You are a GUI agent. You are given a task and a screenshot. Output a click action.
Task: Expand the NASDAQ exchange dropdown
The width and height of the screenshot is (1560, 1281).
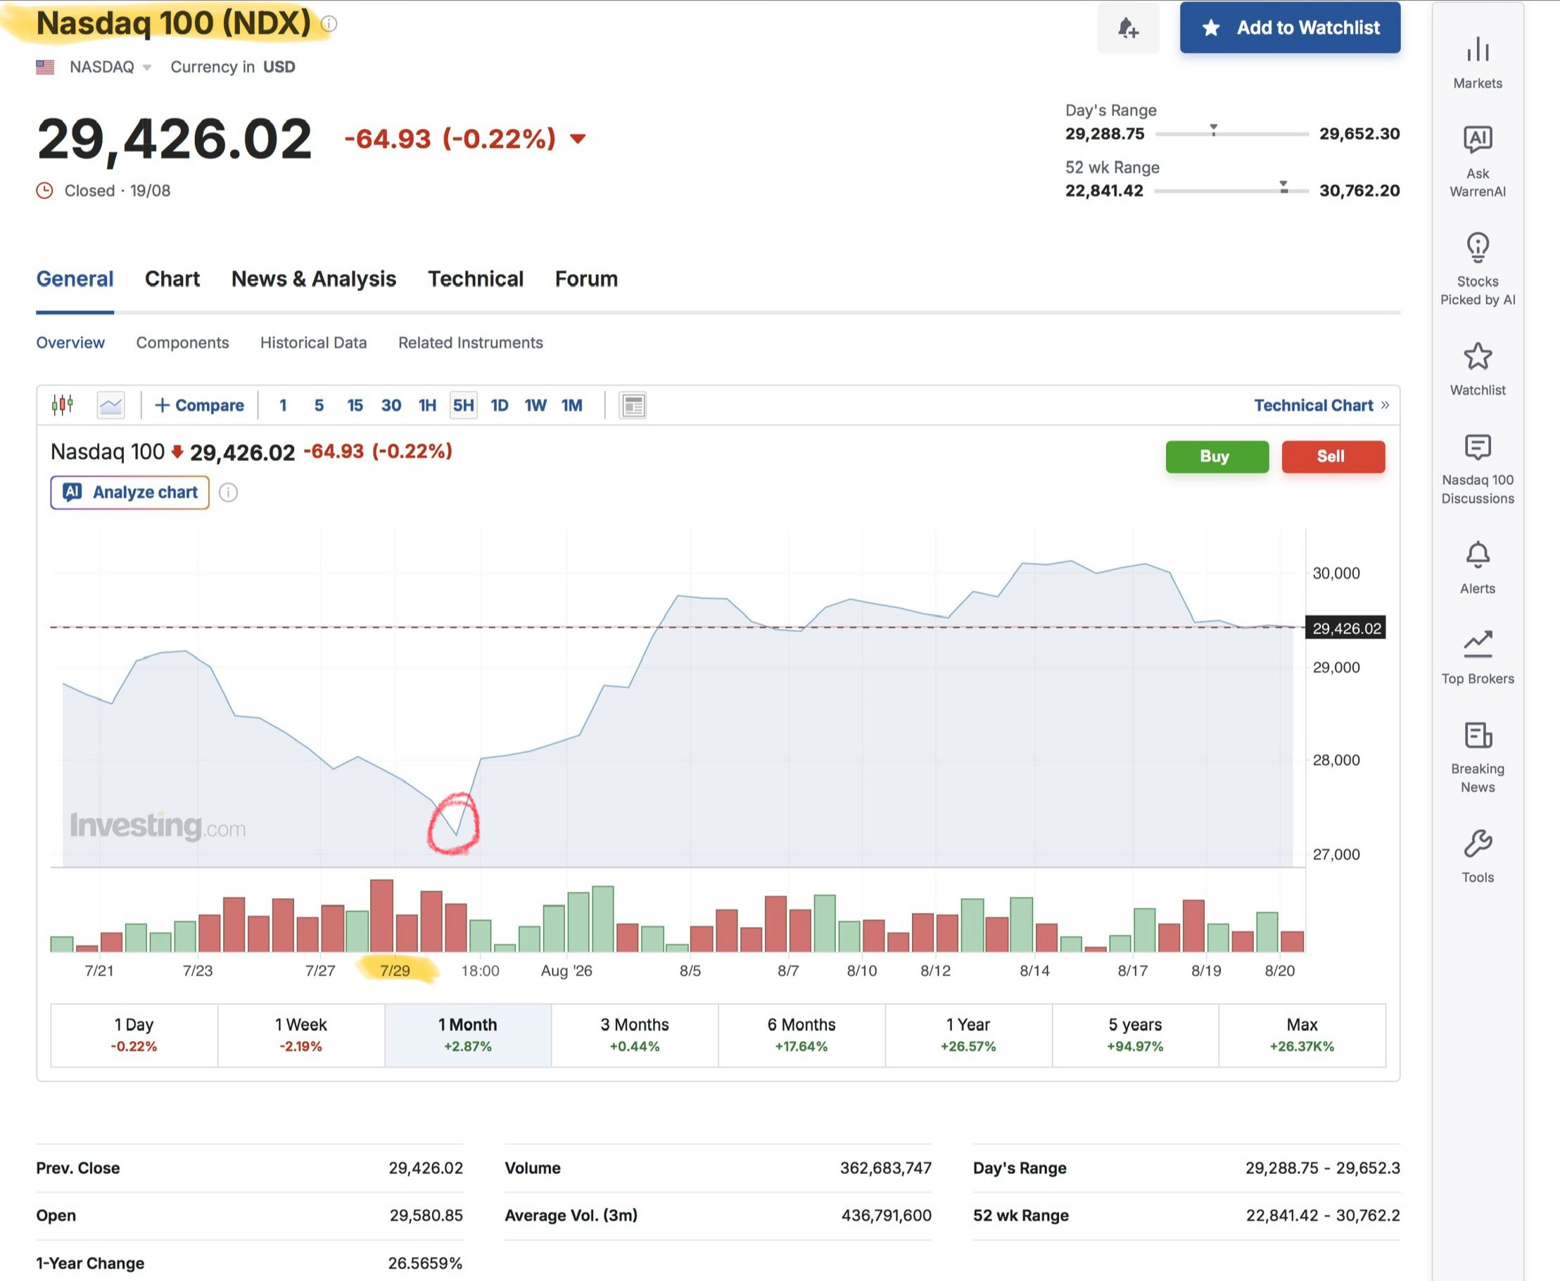click(x=110, y=67)
